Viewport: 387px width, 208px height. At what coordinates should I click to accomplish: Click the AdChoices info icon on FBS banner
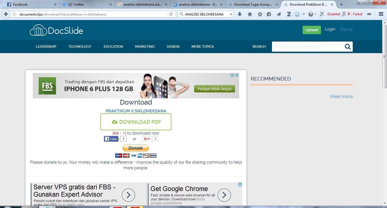pyautogui.click(x=232, y=75)
